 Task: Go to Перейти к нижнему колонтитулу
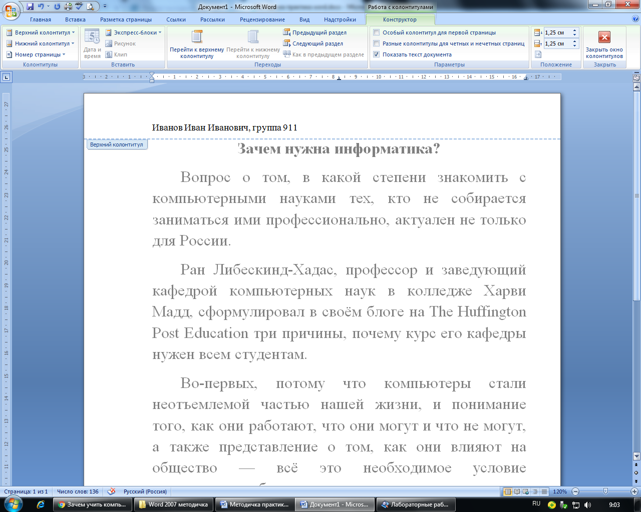(253, 44)
